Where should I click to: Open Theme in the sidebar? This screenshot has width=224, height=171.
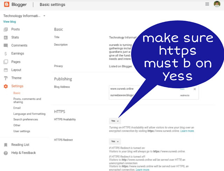coord(16,78)
